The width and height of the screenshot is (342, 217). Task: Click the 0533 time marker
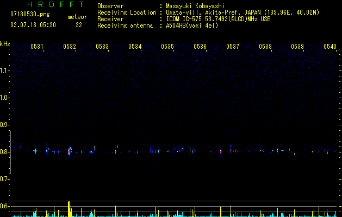pos(102,47)
